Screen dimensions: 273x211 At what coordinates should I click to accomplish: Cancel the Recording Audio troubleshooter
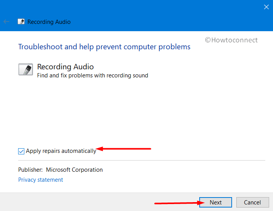[253, 202]
